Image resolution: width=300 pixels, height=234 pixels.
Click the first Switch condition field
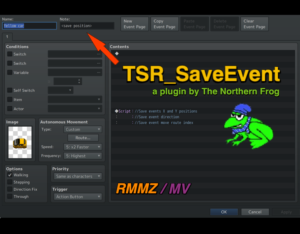tap(75, 54)
